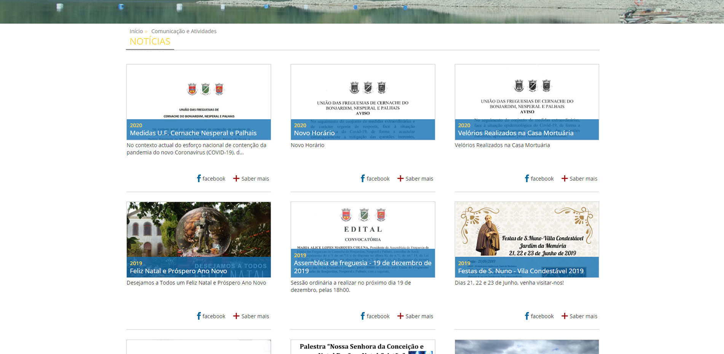This screenshot has height=354, width=724.
Task: Click description 'Velórios Realizados na Casa Mortuária' below card
Action: (x=502, y=145)
